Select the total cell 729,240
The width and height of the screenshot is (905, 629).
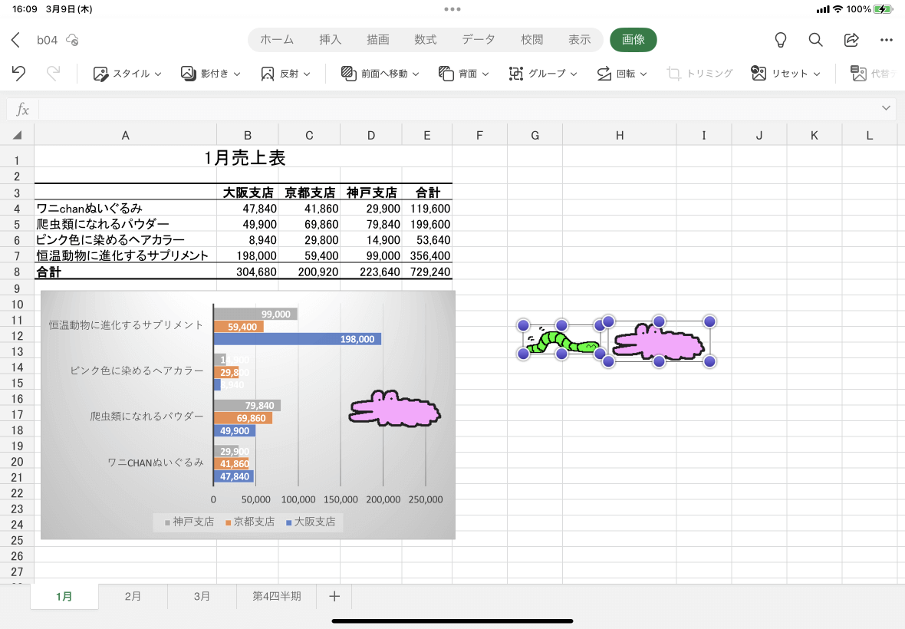pyautogui.click(x=427, y=272)
